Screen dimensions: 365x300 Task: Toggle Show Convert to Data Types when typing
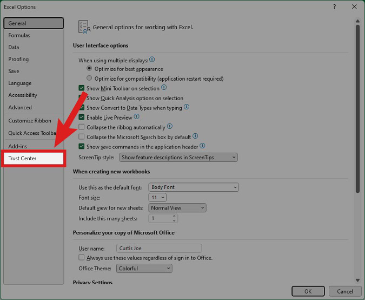82,107
